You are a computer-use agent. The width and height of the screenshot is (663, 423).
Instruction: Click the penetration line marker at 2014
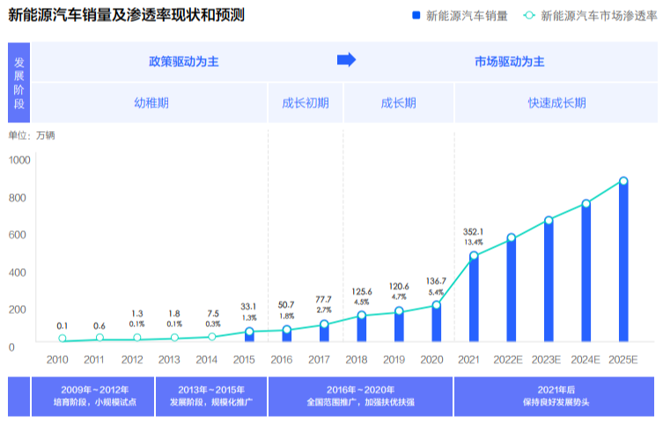click(x=212, y=337)
